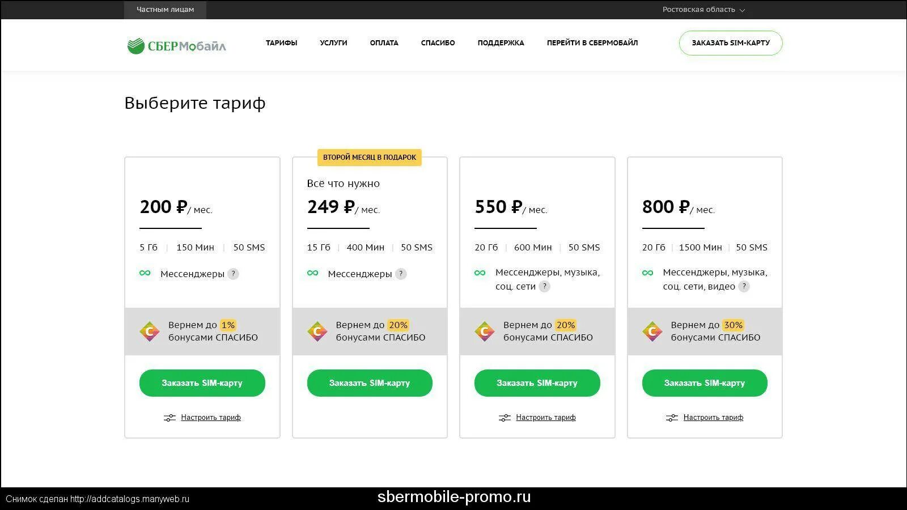Open the Ростовская область region dropdown
Screen dimensions: 907x510
pos(703,10)
